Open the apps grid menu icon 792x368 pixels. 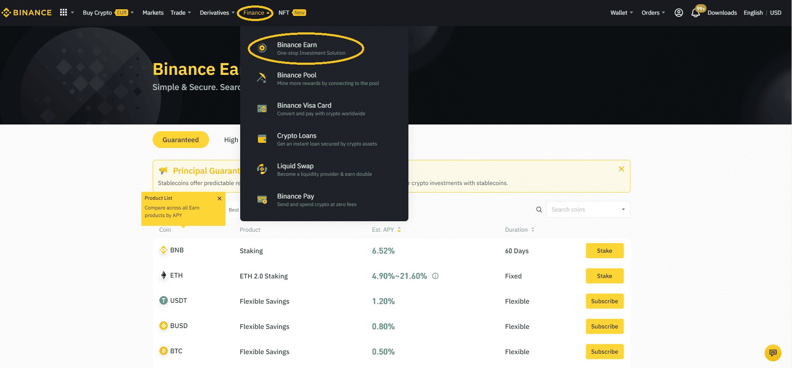point(64,13)
